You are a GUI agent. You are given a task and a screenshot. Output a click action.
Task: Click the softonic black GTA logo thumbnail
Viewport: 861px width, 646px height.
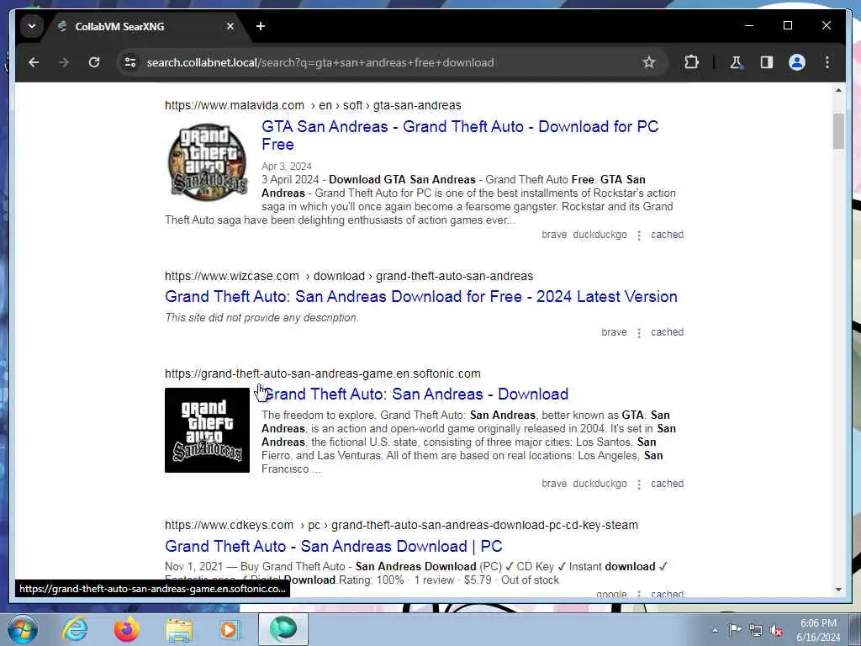(x=207, y=430)
